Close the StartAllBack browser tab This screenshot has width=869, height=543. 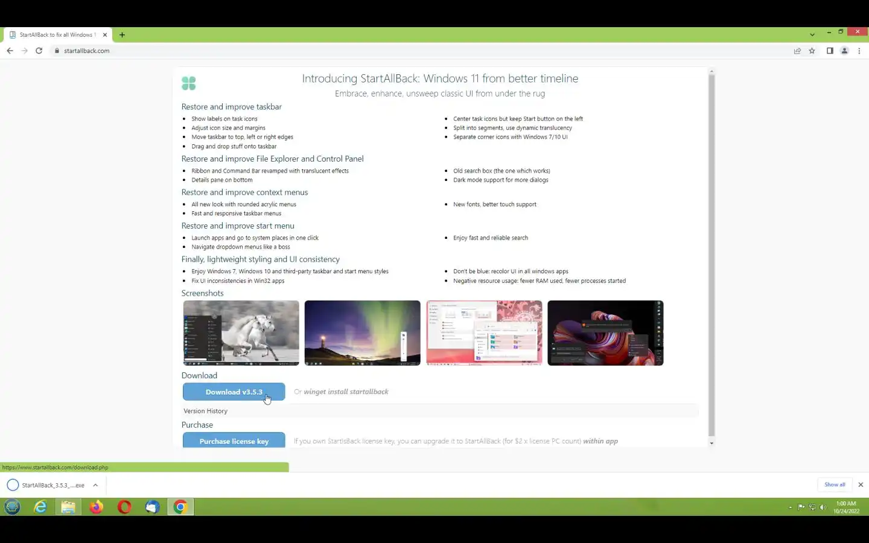coord(104,35)
